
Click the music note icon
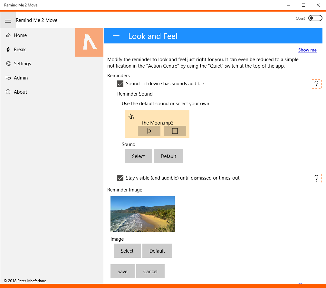pos(131,116)
